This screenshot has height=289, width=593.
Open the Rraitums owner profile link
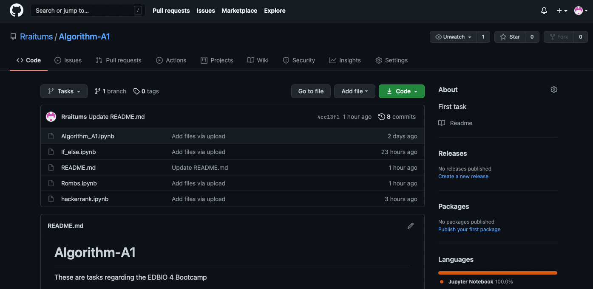[x=37, y=36]
